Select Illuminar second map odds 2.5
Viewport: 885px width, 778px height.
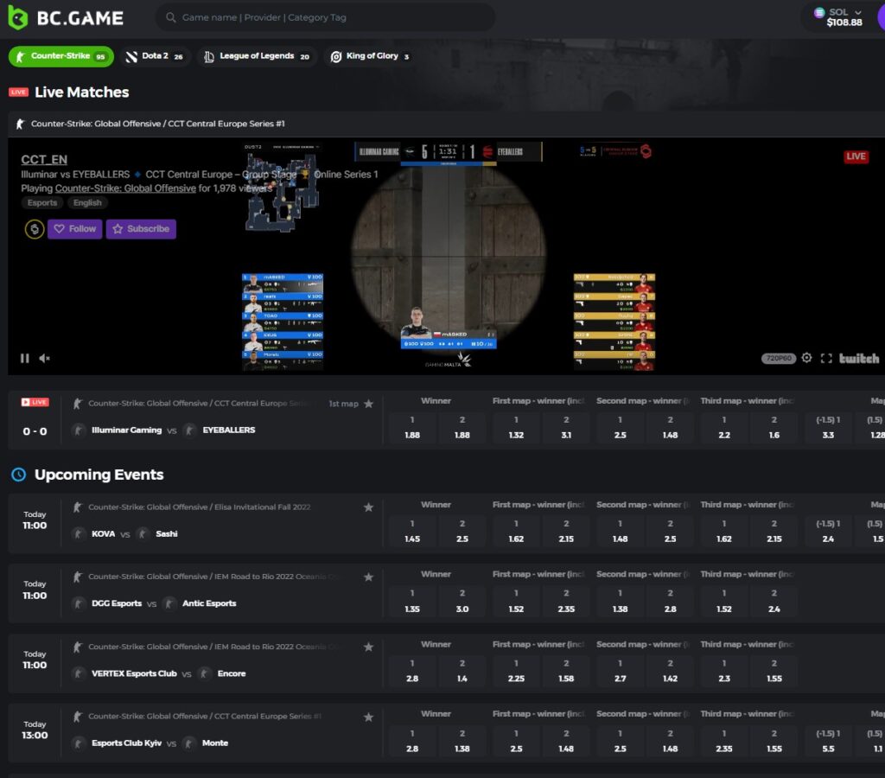(x=620, y=427)
